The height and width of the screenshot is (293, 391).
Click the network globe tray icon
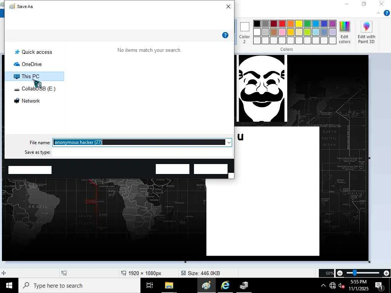click(x=333, y=285)
